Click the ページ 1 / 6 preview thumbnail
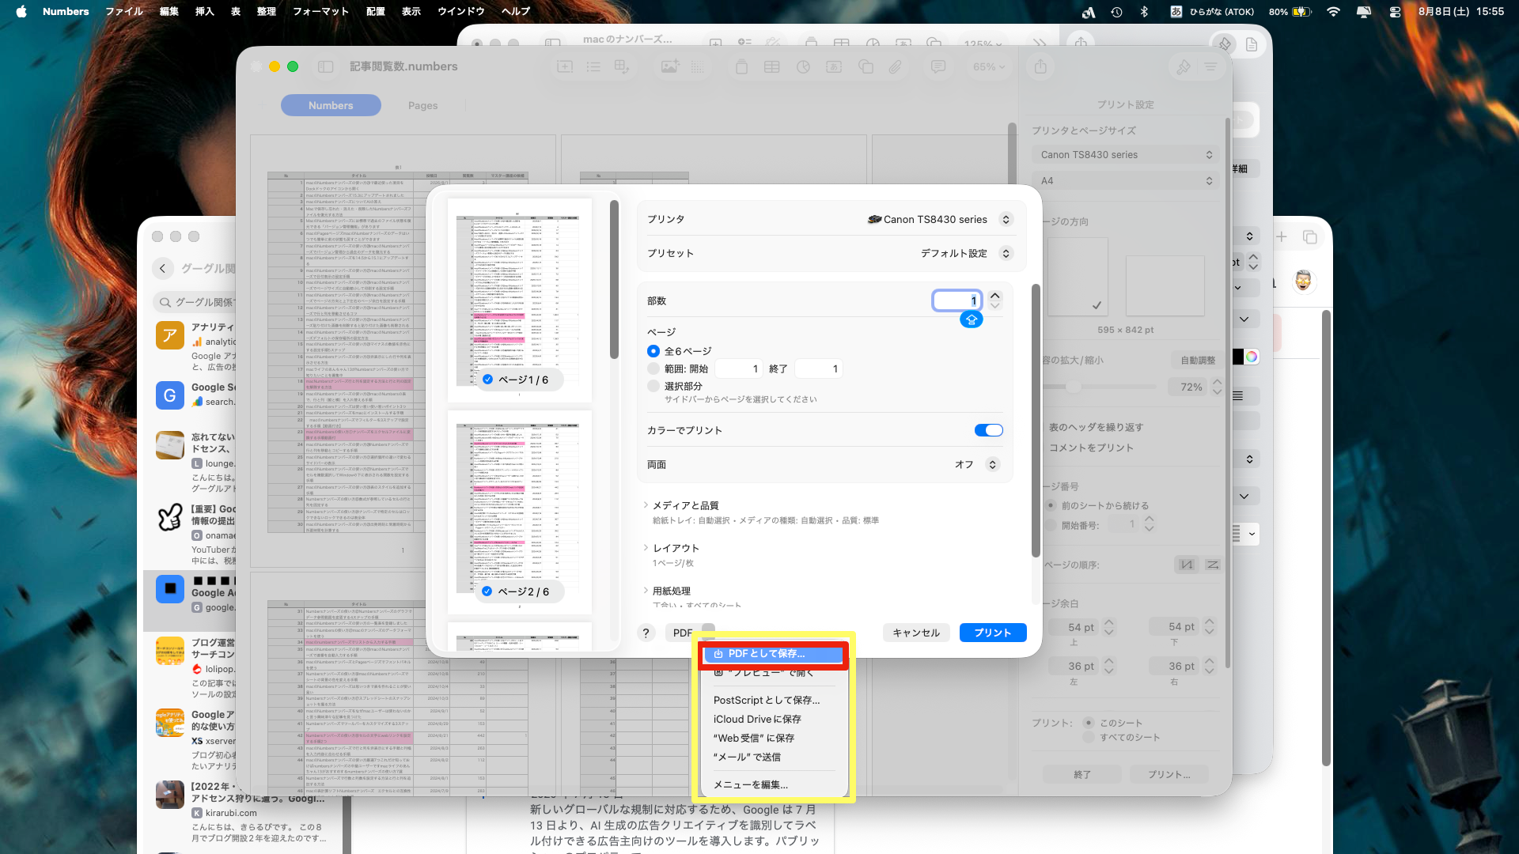The height and width of the screenshot is (854, 1519). [x=520, y=300]
